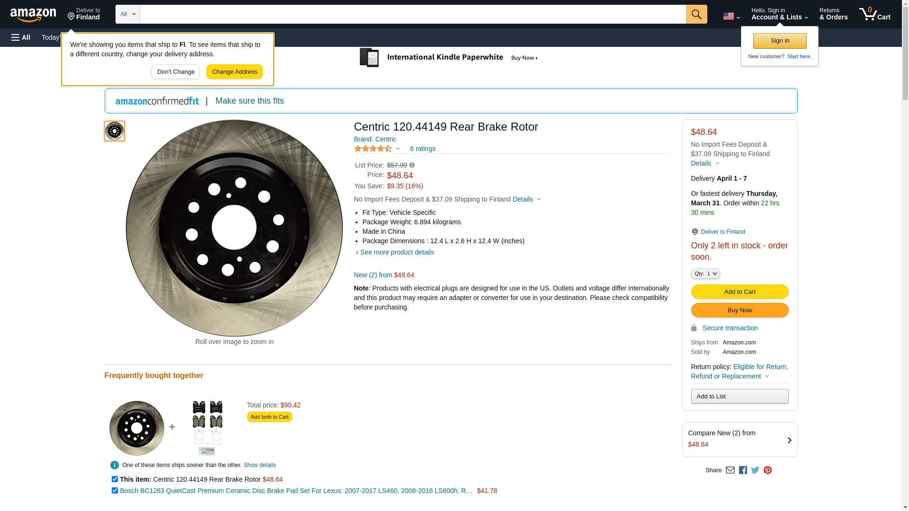Expand the star ratings breakdown popover
Viewport: 909px width, 511px height.
[398, 149]
